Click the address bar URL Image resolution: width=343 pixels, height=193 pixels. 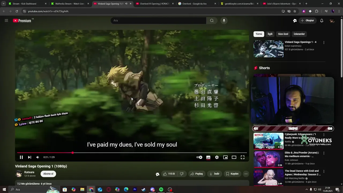click(x=48, y=11)
